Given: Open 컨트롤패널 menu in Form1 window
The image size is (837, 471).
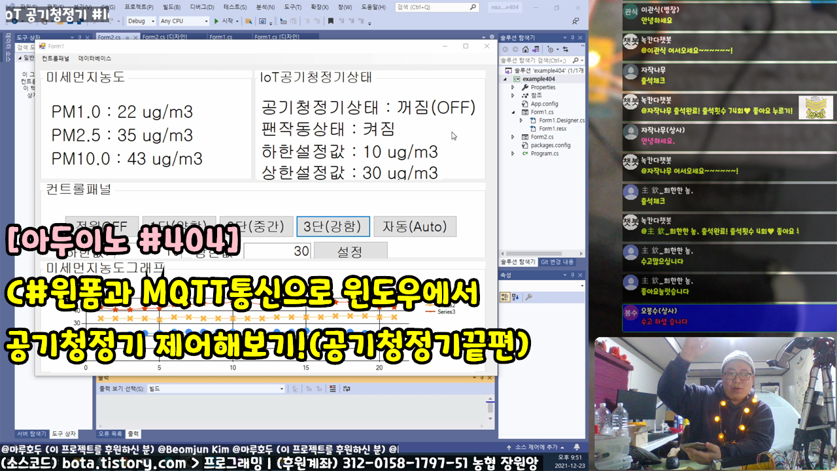Looking at the screenshot, I should tap(56, 58).
